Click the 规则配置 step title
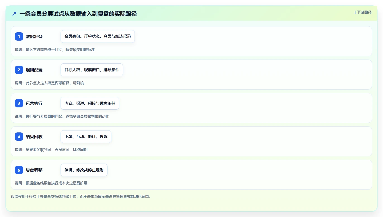The image size is (383, 217). (34, 70)
